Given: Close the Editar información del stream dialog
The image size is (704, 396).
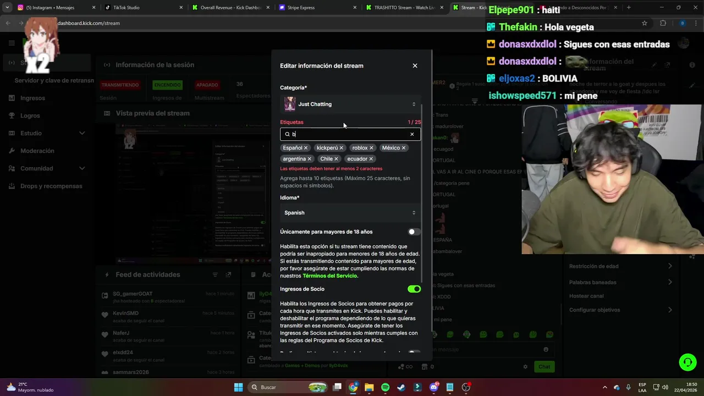Looking at the screenshot, I should coord(415,65).
